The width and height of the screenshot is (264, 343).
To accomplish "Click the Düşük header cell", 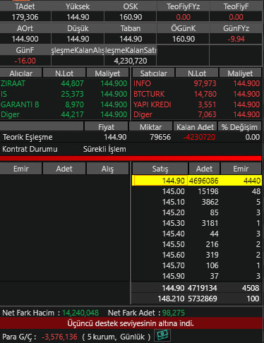I will click(x=78, y=28).
